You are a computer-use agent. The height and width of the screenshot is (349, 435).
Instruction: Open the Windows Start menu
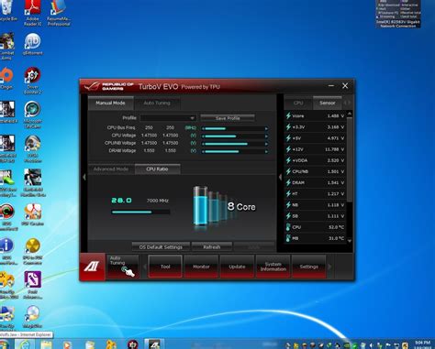click(6, 344)
